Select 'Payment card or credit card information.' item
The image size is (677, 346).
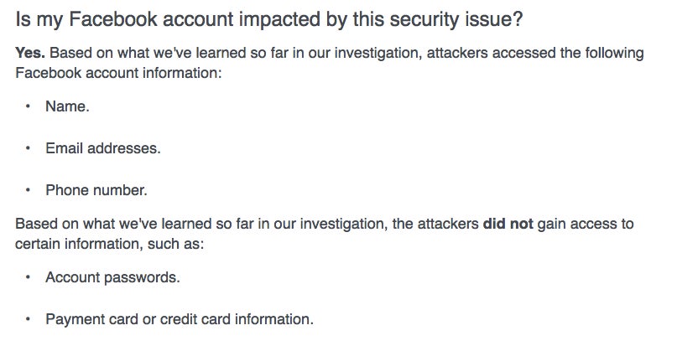(x=180, y=319)
